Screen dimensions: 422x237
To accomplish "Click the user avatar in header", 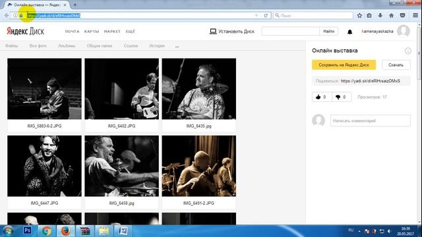I will (x=404, y=31).
